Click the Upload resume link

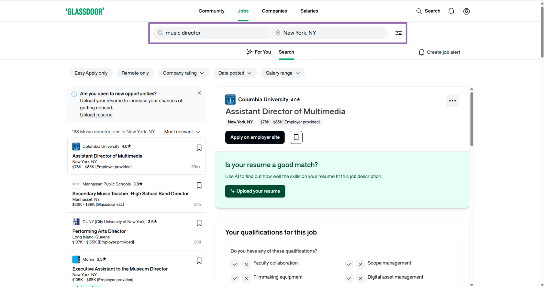(x=96, y=115)
